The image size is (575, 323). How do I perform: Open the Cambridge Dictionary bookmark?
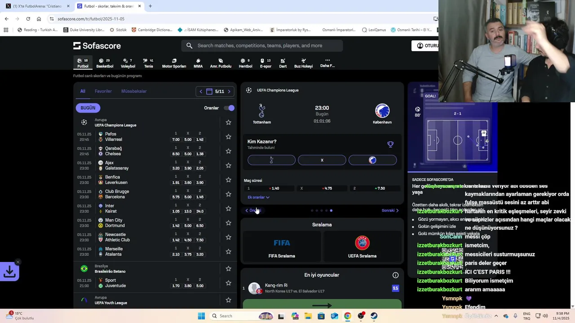point(152,30)
